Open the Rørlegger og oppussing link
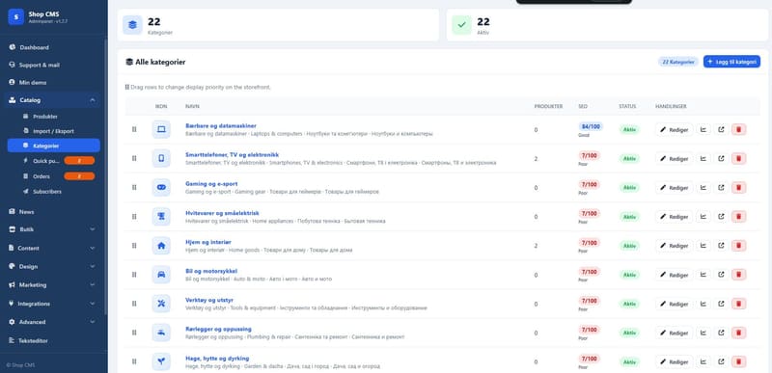 tap(218, 329)
